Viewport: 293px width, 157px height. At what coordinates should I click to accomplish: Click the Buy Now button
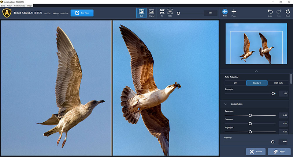pyautogui.click(x=82, y=13)
